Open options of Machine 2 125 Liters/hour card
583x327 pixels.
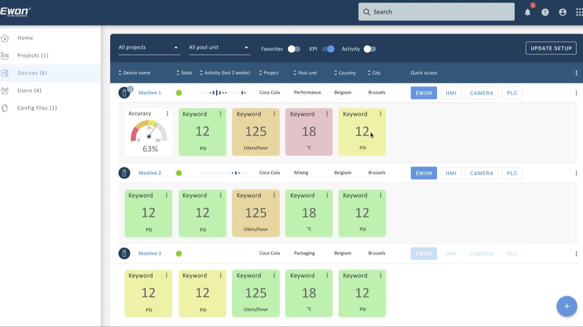(x=274, y=195)
